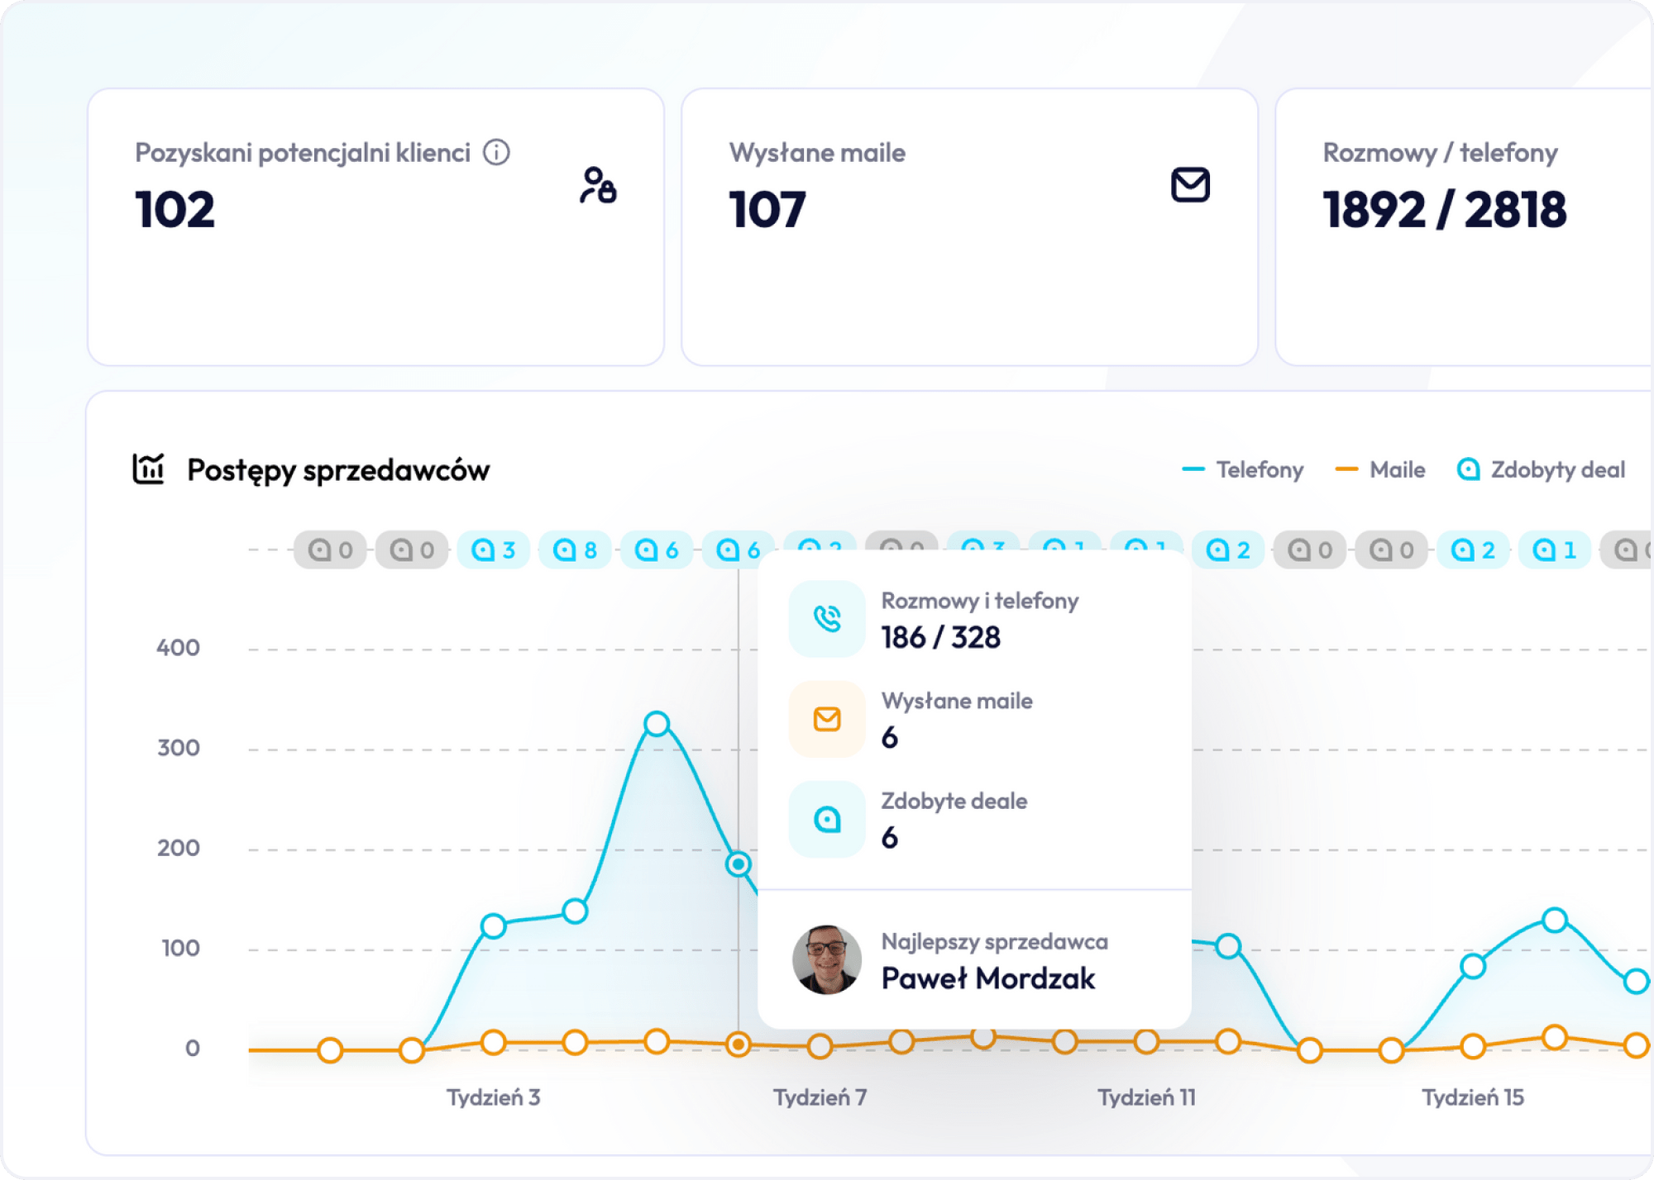Select blue peak data point near 300

click(657, 724)
